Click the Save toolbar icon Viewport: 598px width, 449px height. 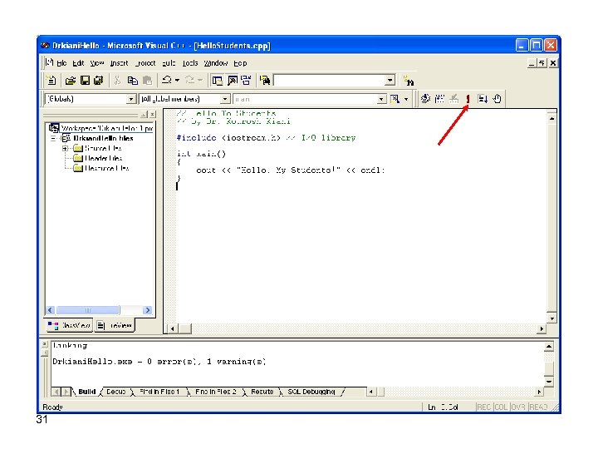[85, 80]
